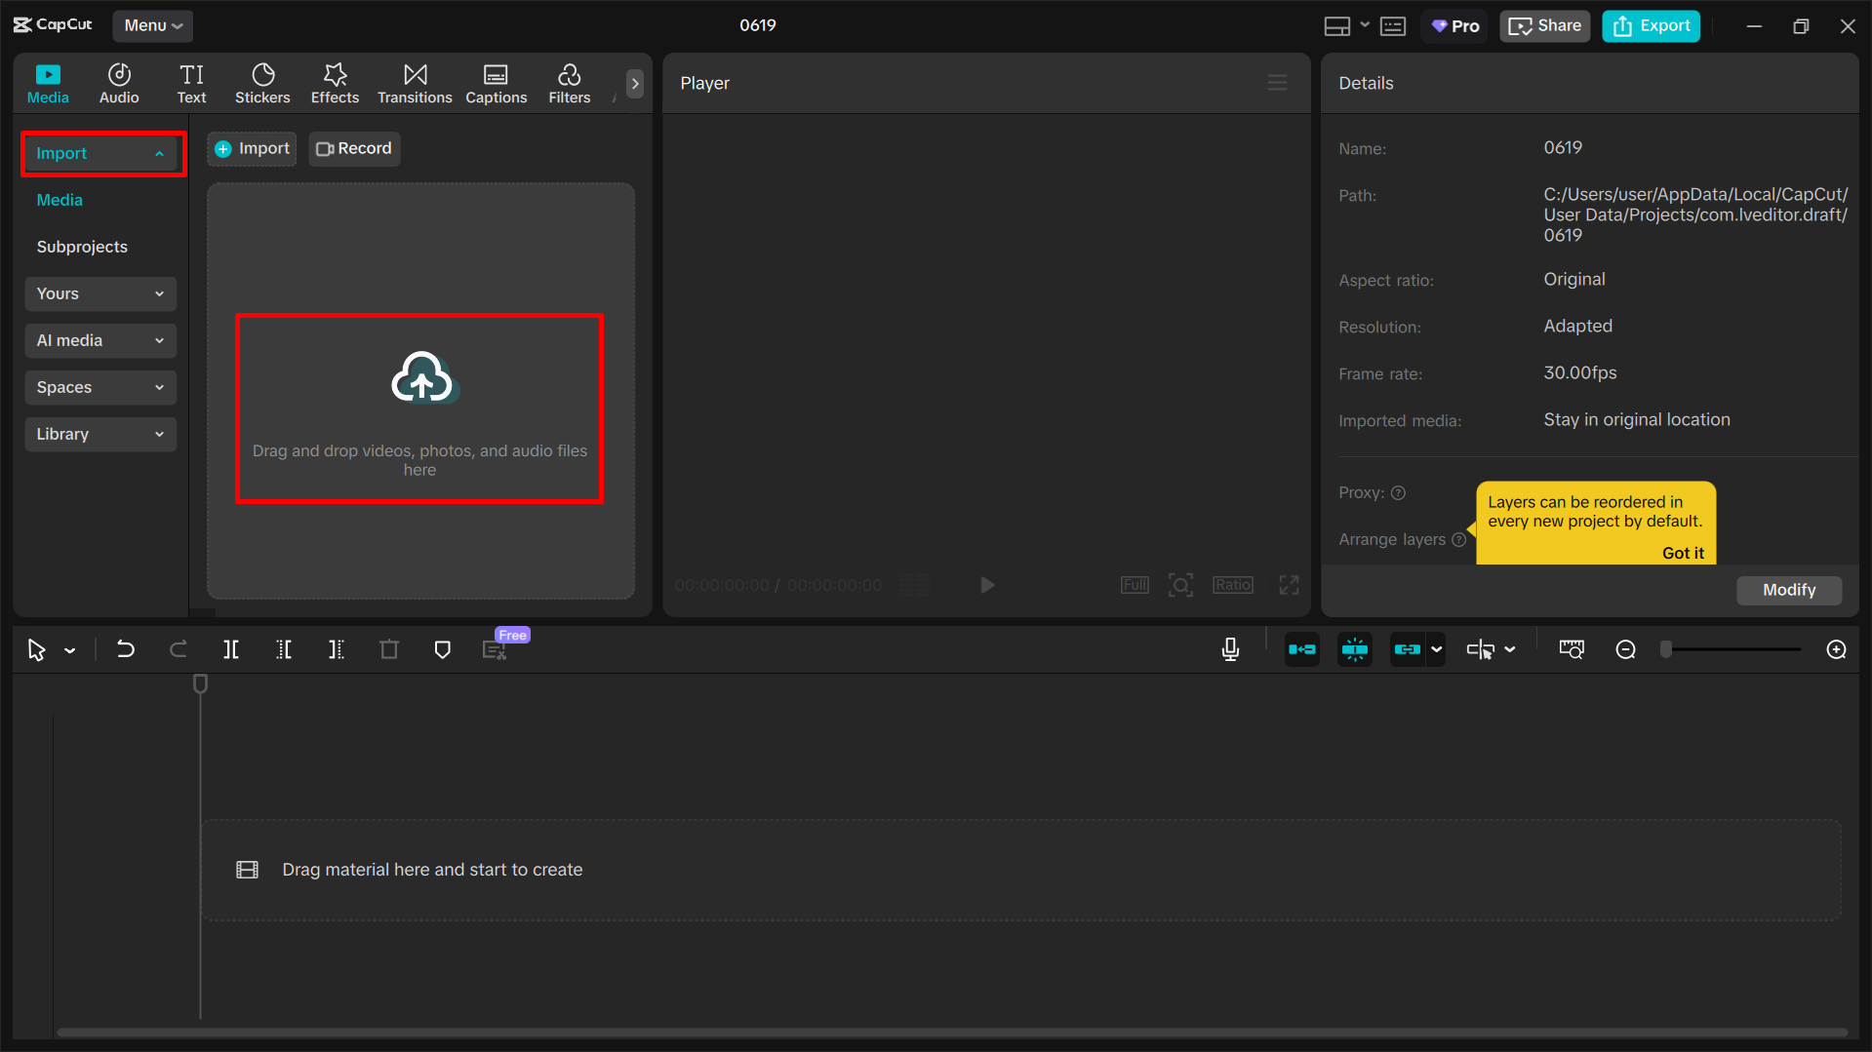Screen dimensions: 1872x1052
Task: Zoom out on the timeline
Action: point(1625,648)
